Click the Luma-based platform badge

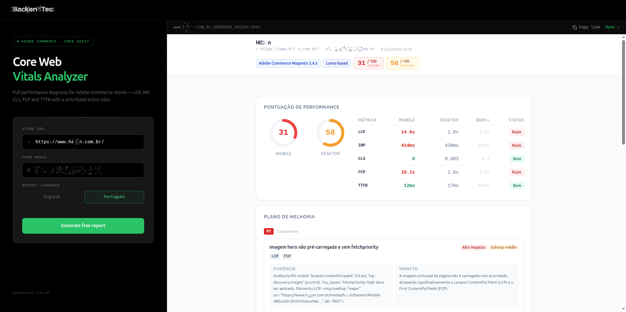coord(336,63)
